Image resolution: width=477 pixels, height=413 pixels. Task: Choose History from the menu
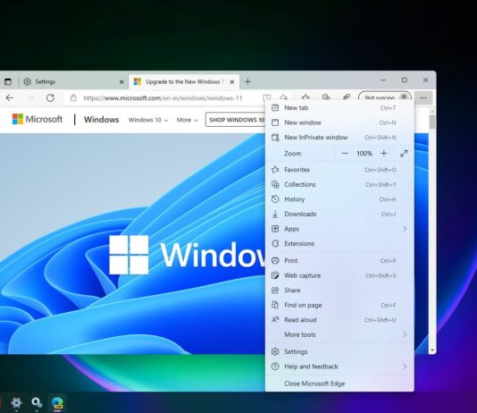click(x=339, y=199)
